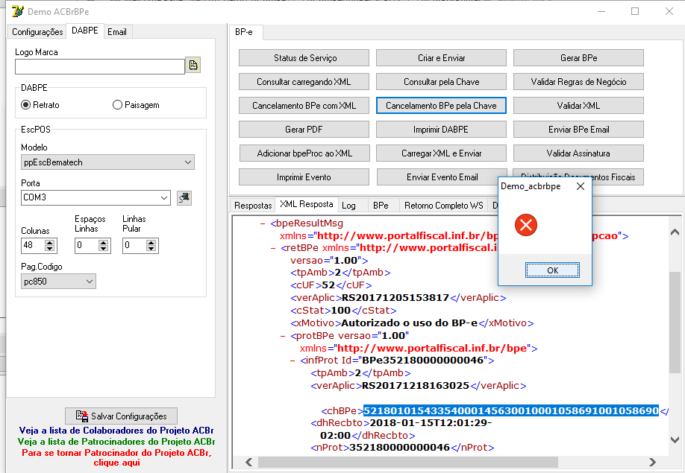Collapse the protBPe XML node
Image resolution: width=685 pixels, height=473 pixels.
(x=283, y=336)
